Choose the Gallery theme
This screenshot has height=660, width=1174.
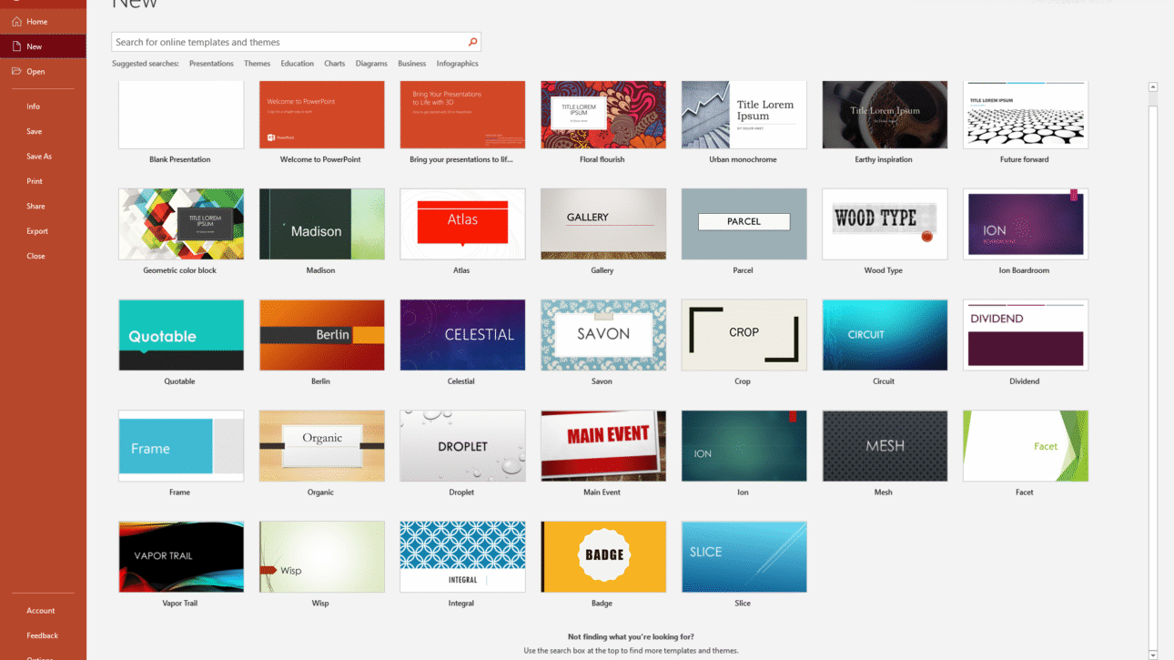pos(603,224)
